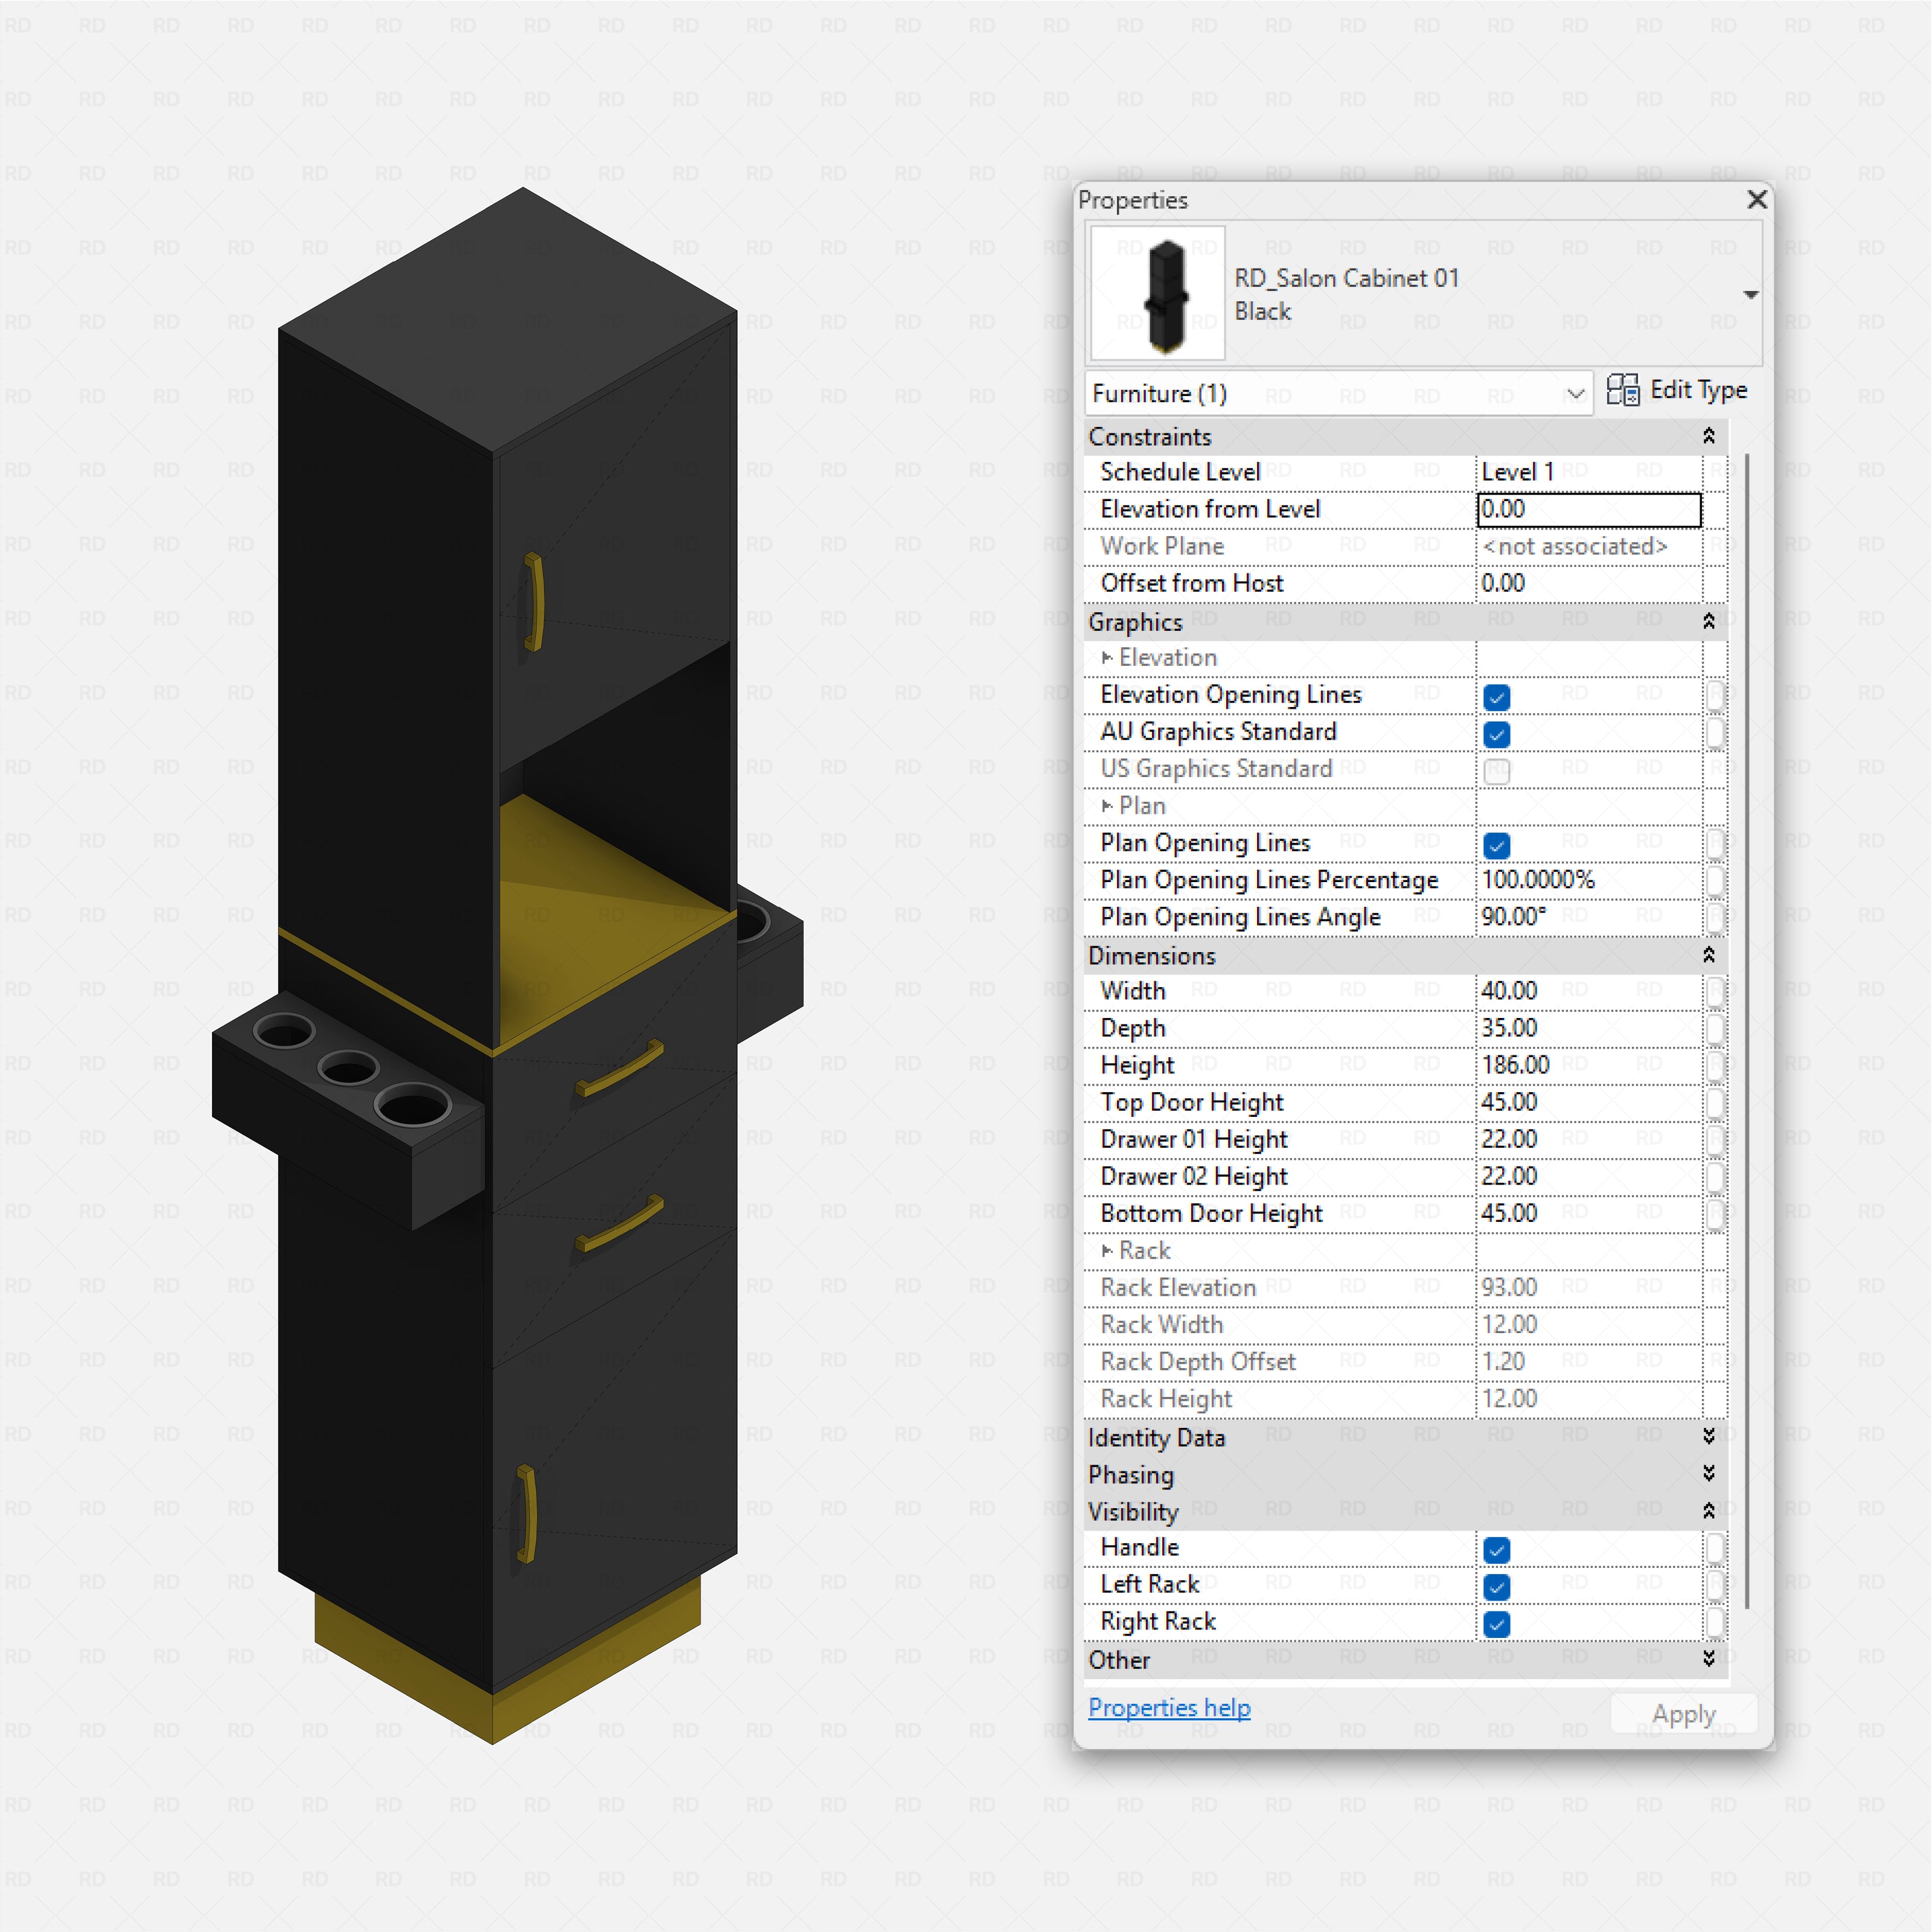Disable Right Rack visibility
The image size is (1932, 1932).
(1496, 1623)
